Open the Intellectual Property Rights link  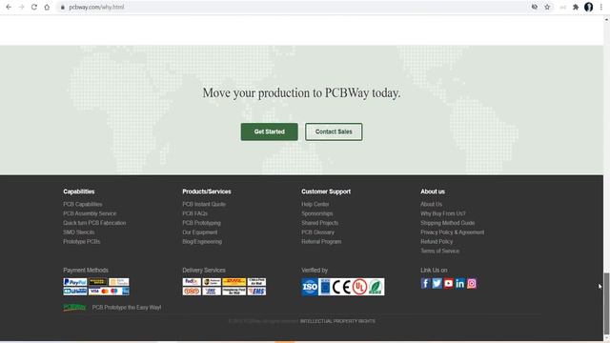click(x=337, y=321)
